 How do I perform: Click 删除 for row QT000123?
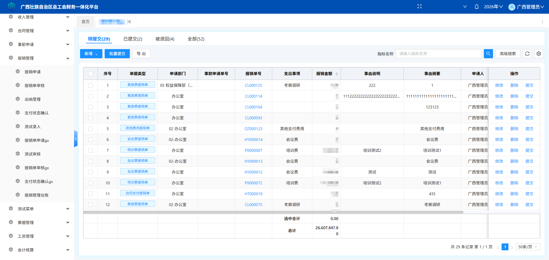(x=514, y=129)
